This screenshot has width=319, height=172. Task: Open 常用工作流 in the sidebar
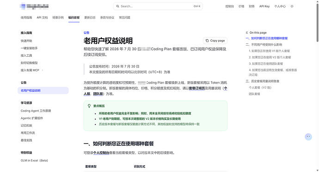pos(28,133)
